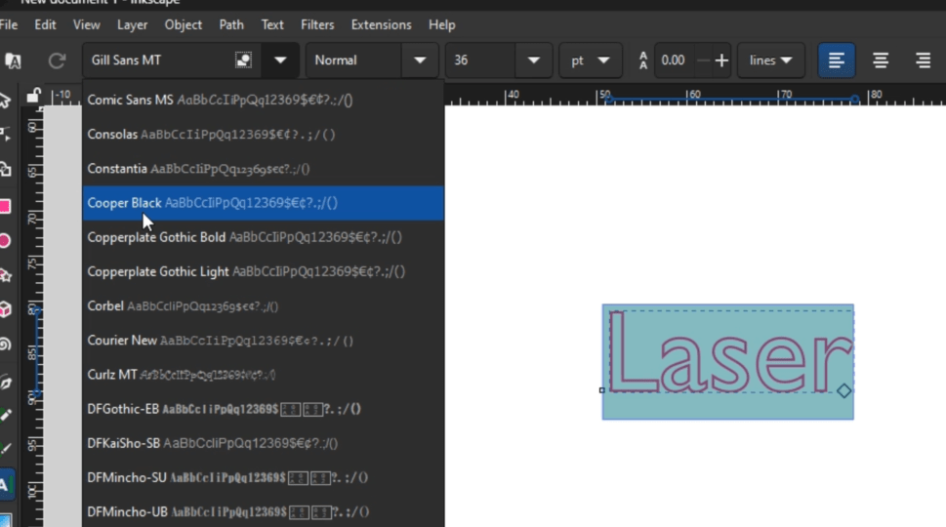946x527 pixels.
Task: Click the Gill Sans MT font name field
Action: click(156, 61)
